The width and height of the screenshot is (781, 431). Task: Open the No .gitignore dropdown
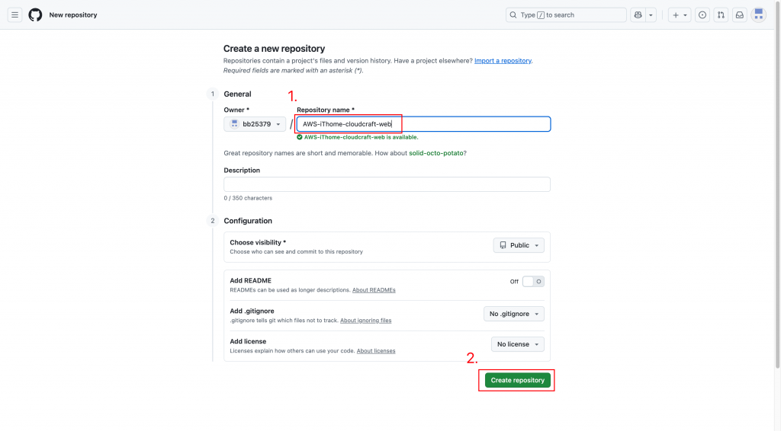pos(514,314)
